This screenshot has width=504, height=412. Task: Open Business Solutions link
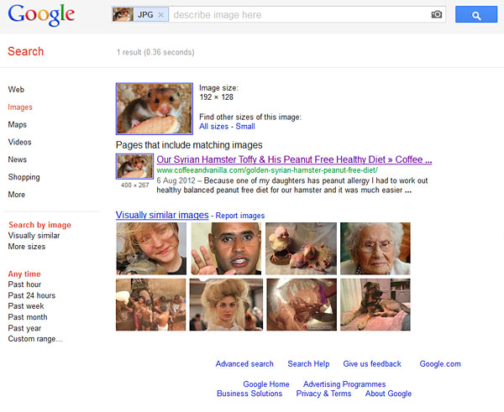[249, 394]
